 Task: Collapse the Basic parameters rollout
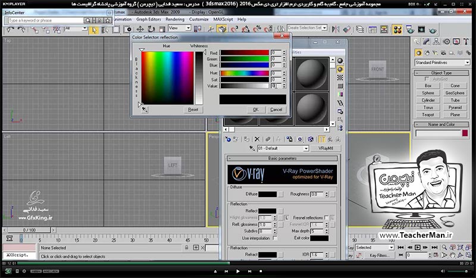click(x=282, y=158)
